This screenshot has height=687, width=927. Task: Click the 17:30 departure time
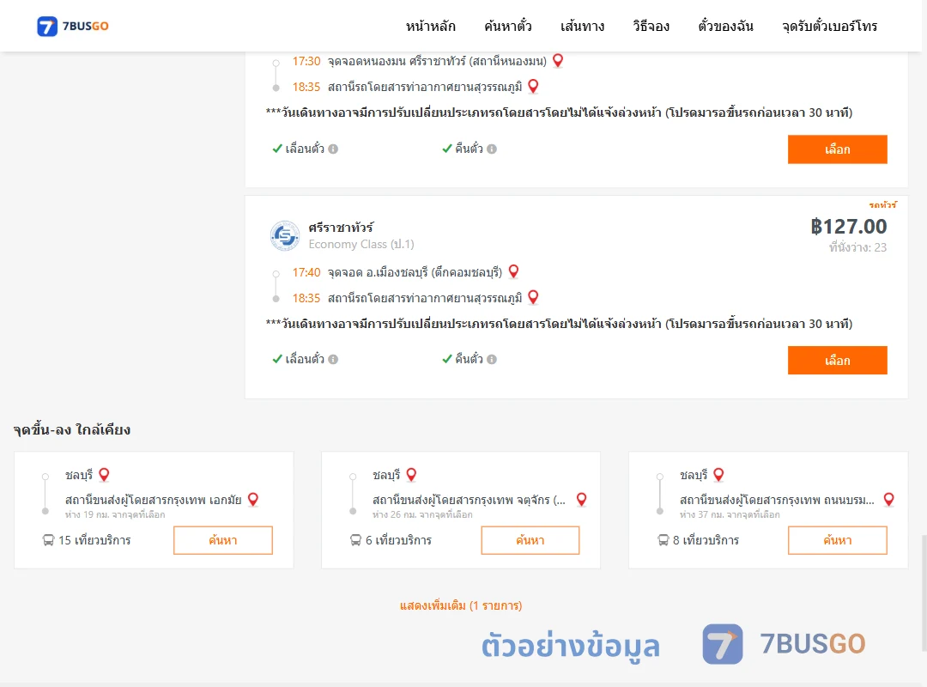click(306, 61)
